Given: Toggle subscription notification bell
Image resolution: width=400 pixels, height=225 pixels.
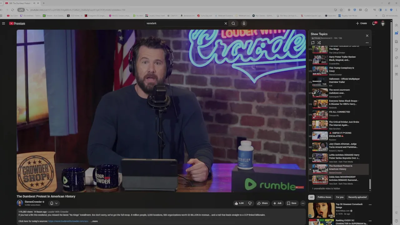Looking at the screenshot, I should (52, 203).
